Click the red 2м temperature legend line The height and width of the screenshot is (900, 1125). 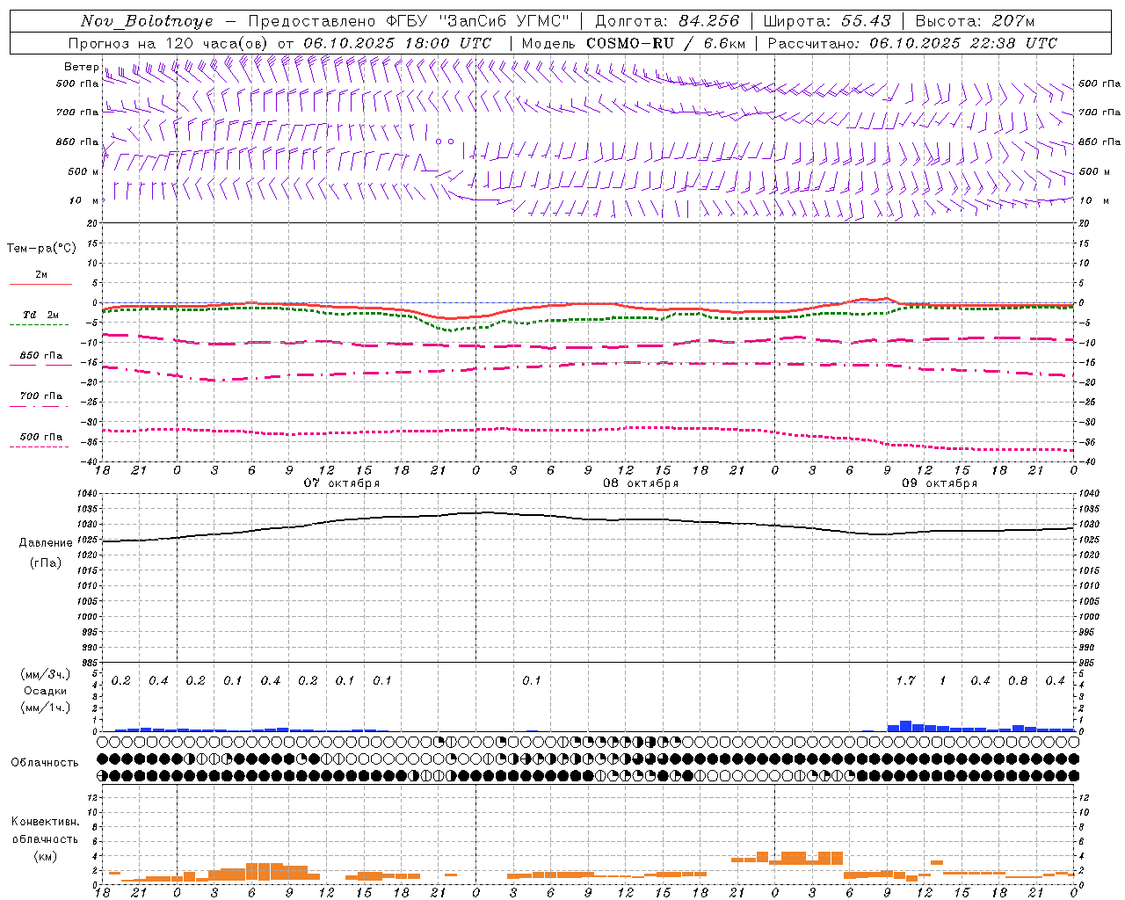[40, 285]
